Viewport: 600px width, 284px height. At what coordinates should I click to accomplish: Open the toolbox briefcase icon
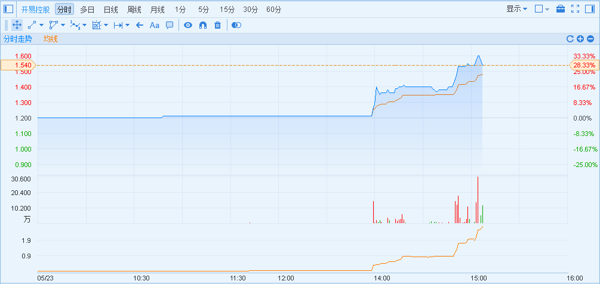561,9
